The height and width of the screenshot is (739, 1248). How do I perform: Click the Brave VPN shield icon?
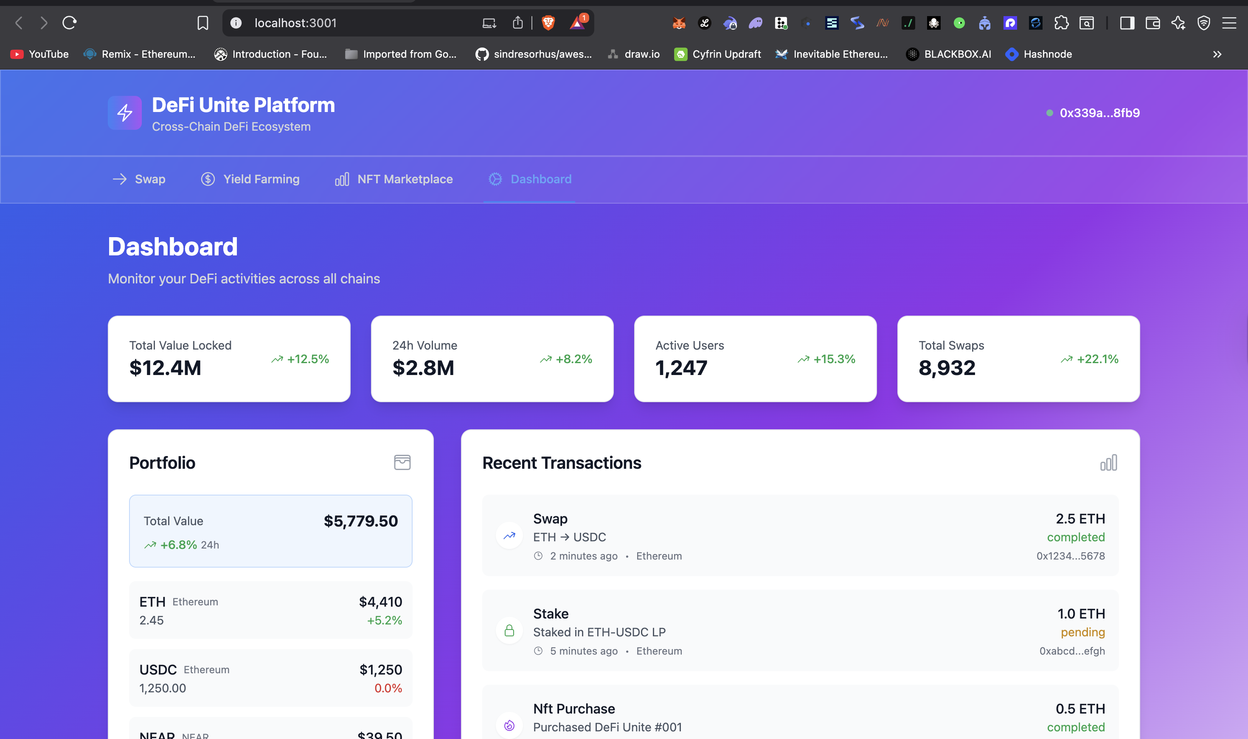(x=1204, y=23)
